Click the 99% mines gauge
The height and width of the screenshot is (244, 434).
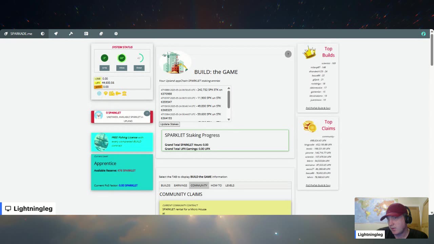tap(122, 58)
